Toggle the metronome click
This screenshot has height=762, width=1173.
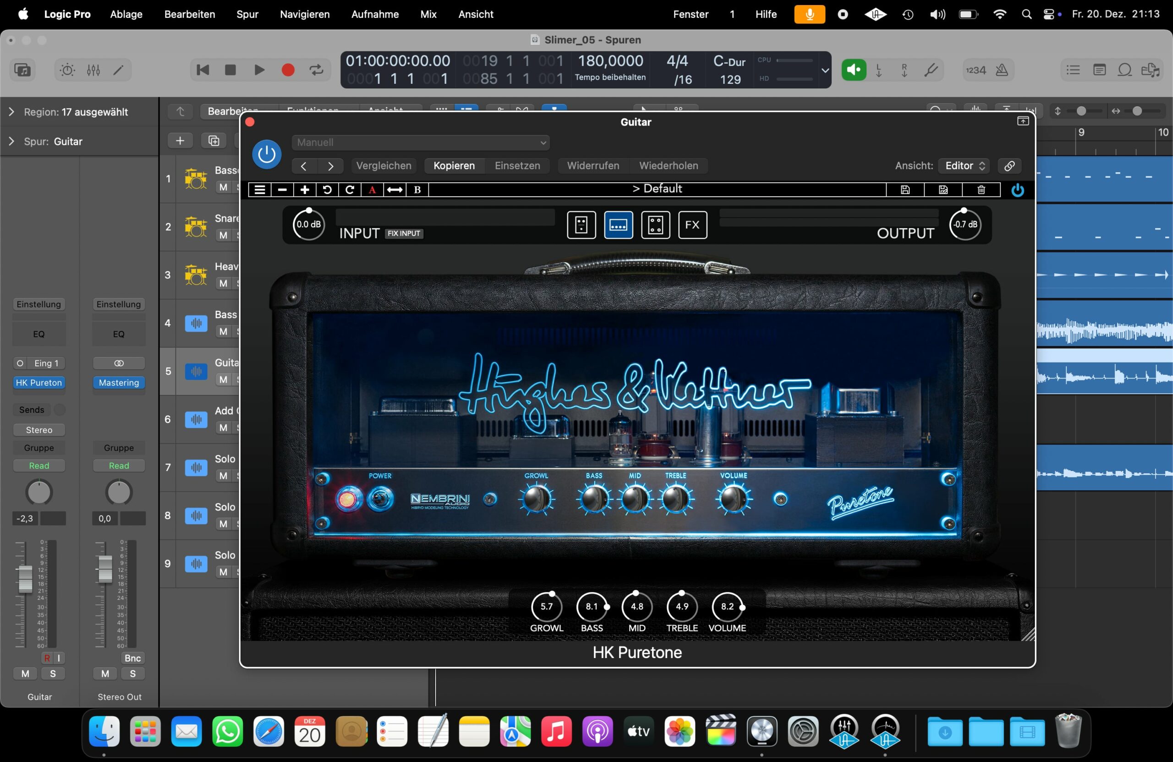(1002, 70)
